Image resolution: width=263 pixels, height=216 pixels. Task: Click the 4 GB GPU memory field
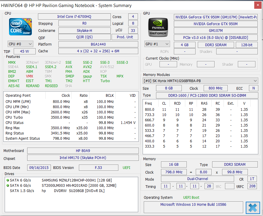[184, 45]
